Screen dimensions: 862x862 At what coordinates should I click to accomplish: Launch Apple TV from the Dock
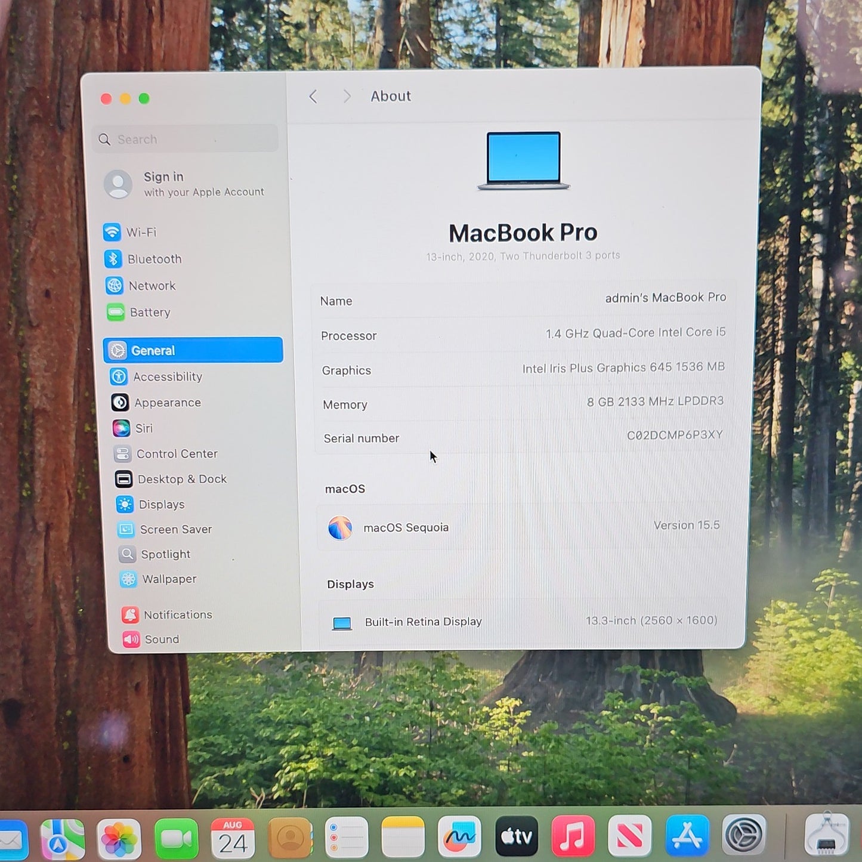click(x=517, y=837)
